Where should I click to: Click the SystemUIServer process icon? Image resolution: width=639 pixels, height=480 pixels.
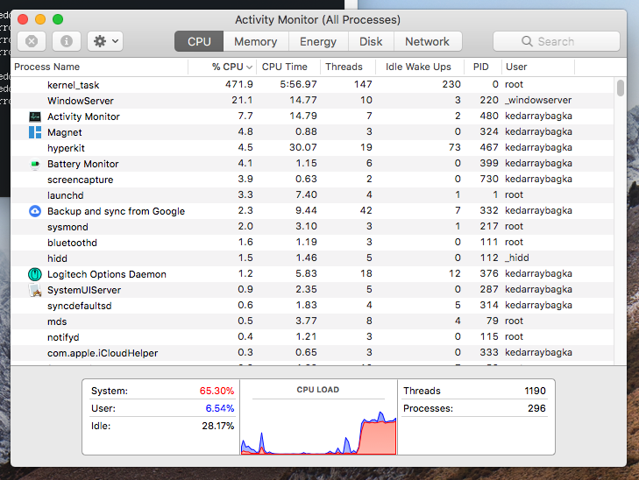point(35,290)
